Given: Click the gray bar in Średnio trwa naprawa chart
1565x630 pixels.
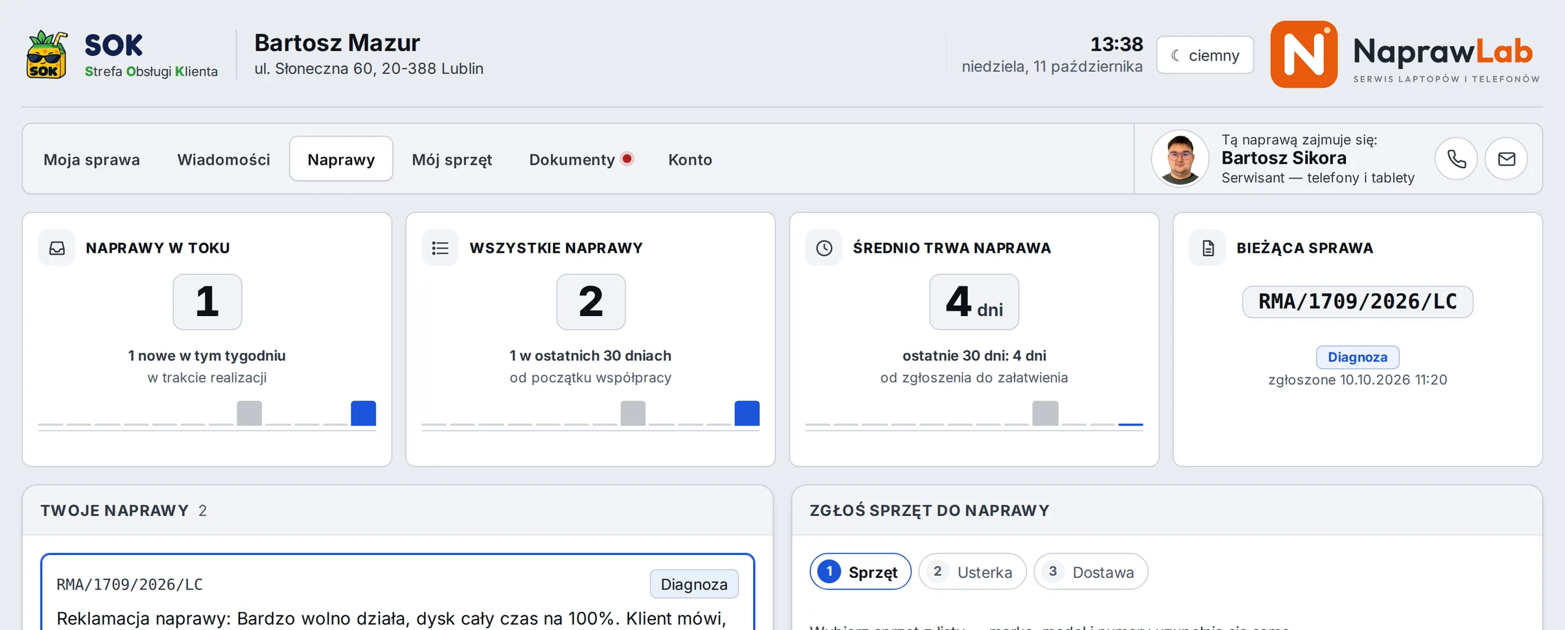Looking at the screenshot, I should pos(1045,413).
